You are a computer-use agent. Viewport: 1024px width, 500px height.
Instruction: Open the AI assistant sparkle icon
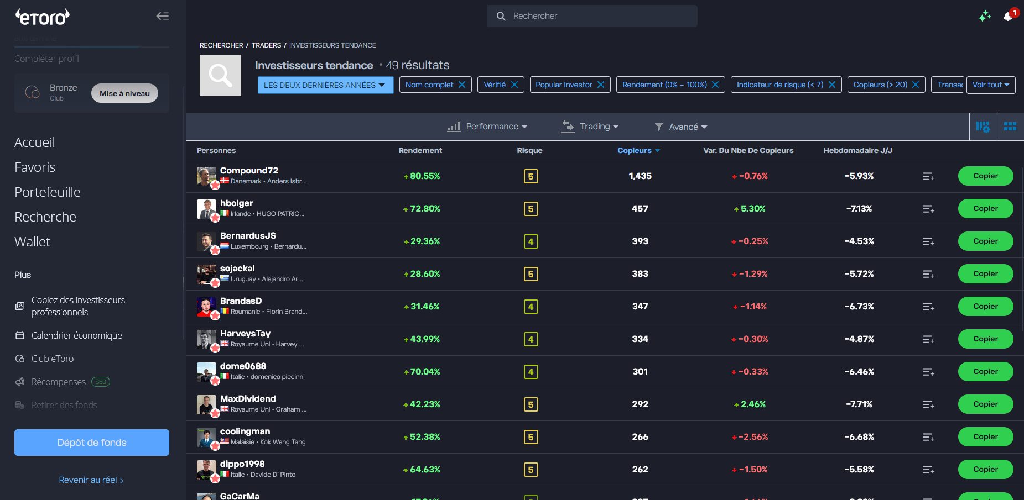tap(985, 16)
